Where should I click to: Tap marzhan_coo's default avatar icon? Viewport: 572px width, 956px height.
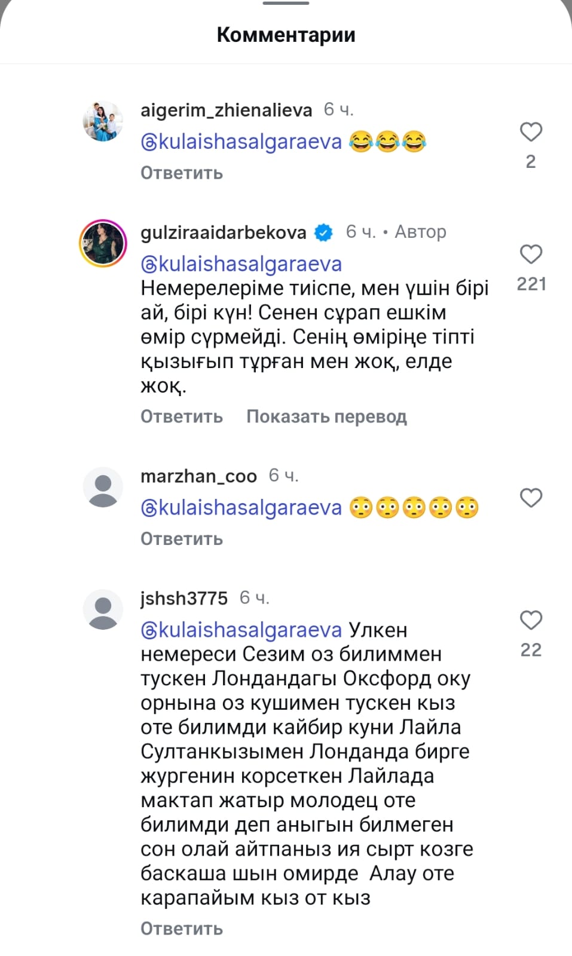point(103,487)
